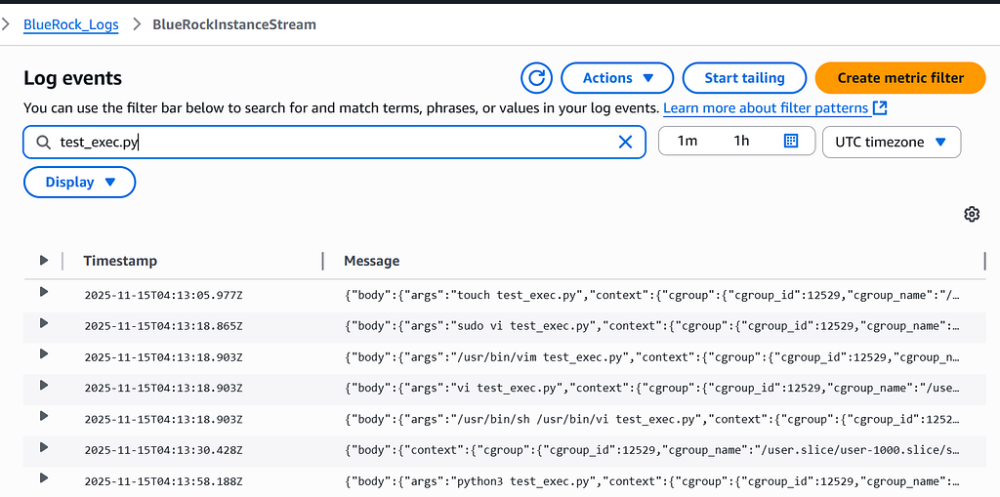The width and height of the screenshot is (1000, 497).
Task: Open the external link icon for filter patterns
Action: (x=880, y=108)
